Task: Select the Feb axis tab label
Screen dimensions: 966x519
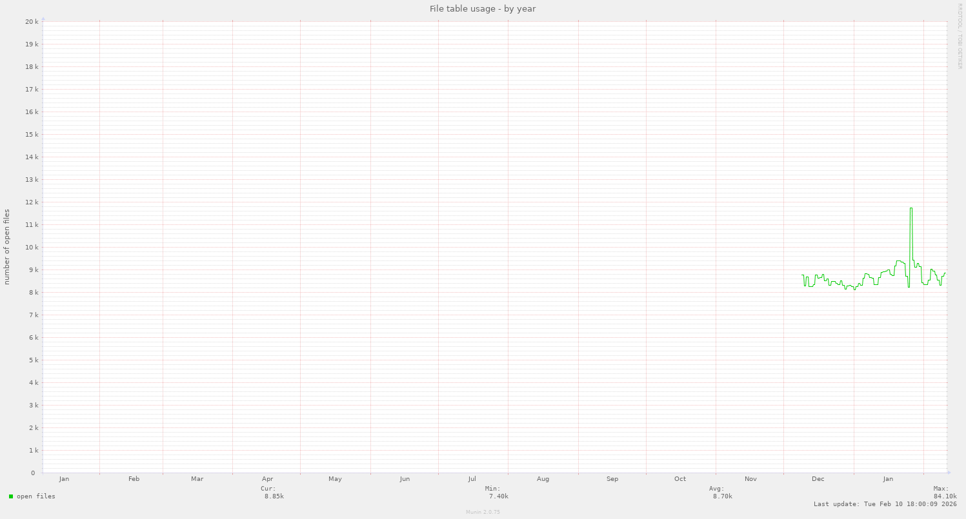Action: coord(133,478)
